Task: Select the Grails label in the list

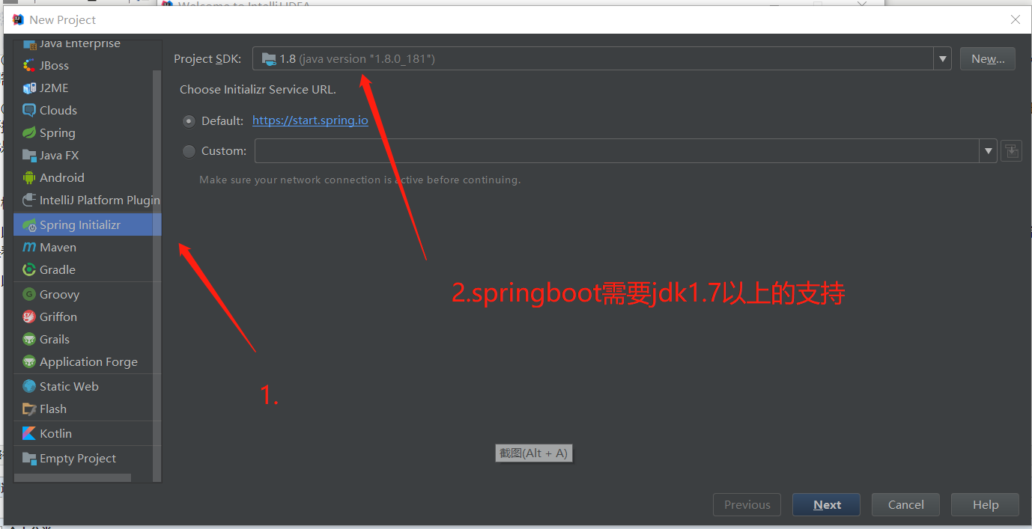Action: pos(55,340)
